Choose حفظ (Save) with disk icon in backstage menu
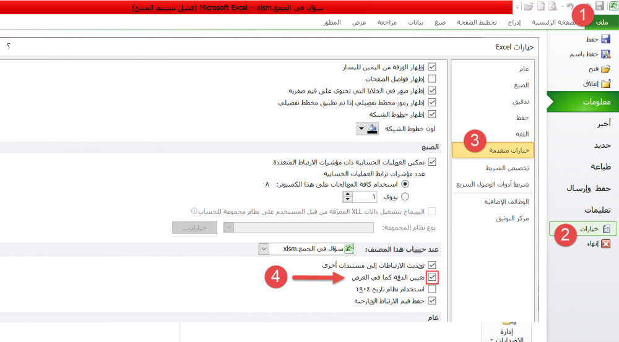 598,39
